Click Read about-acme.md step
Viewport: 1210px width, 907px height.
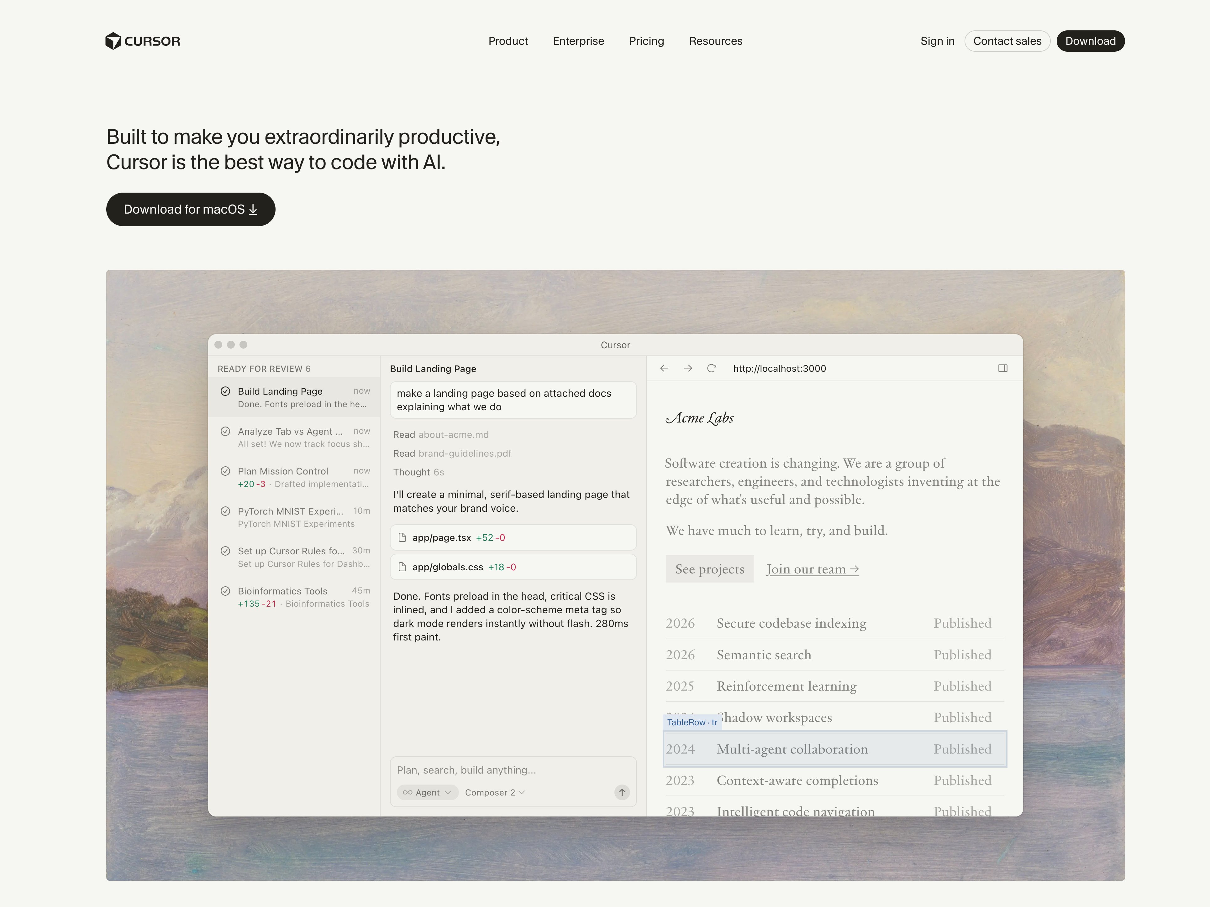(440, 434)
